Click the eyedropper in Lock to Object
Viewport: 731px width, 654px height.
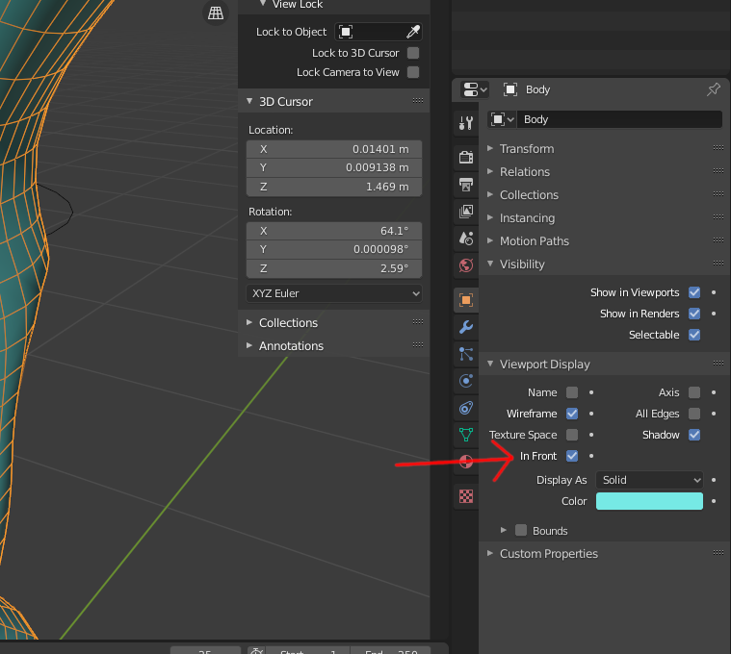[x=412, y=32]
